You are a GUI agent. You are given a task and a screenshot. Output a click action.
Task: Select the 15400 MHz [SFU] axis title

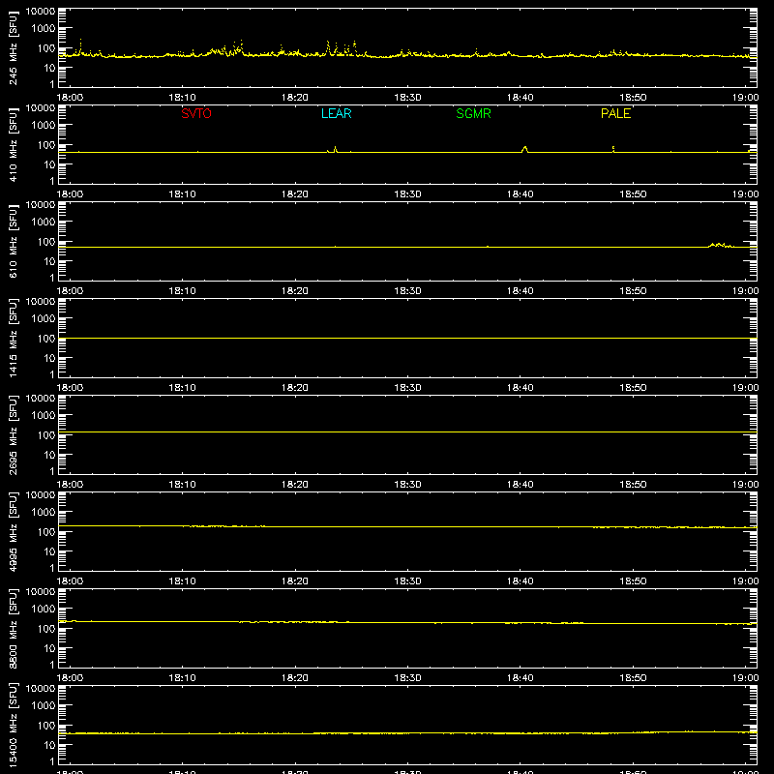point(14,725)
